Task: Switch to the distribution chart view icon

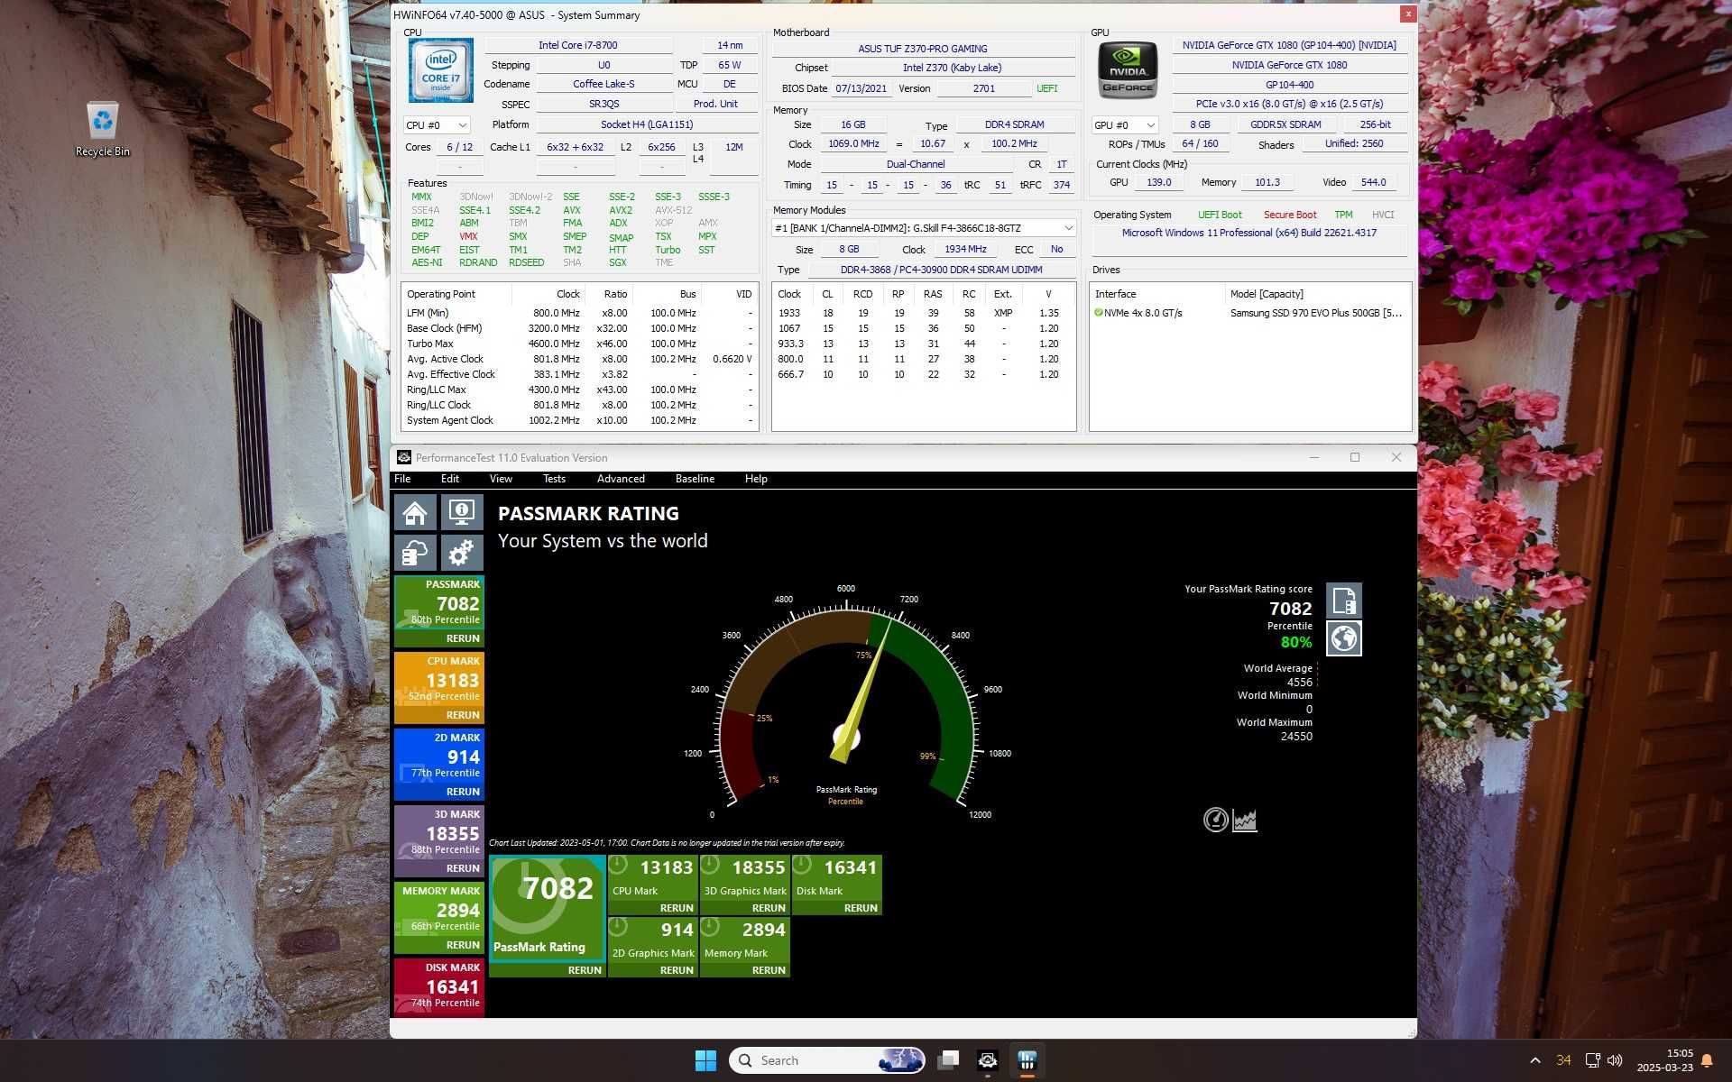Action: click(x=1245, y=821)
